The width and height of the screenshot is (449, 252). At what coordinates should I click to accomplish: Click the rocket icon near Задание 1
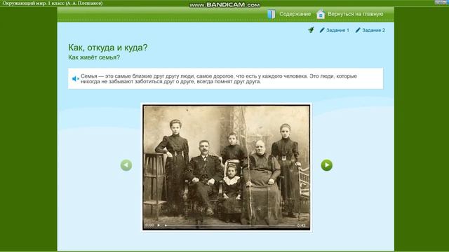(x=311, y=29)
